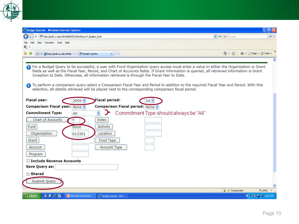Click the empty Index input field
Image resolution: width=299 pixels, height=224 pixels.
[x=153, y=120]
